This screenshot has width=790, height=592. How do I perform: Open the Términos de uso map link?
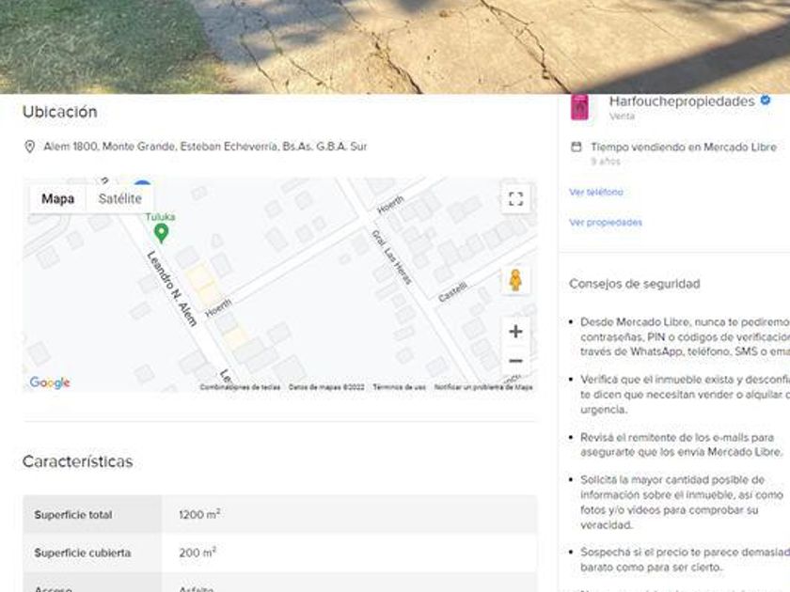tap(399, 387)
